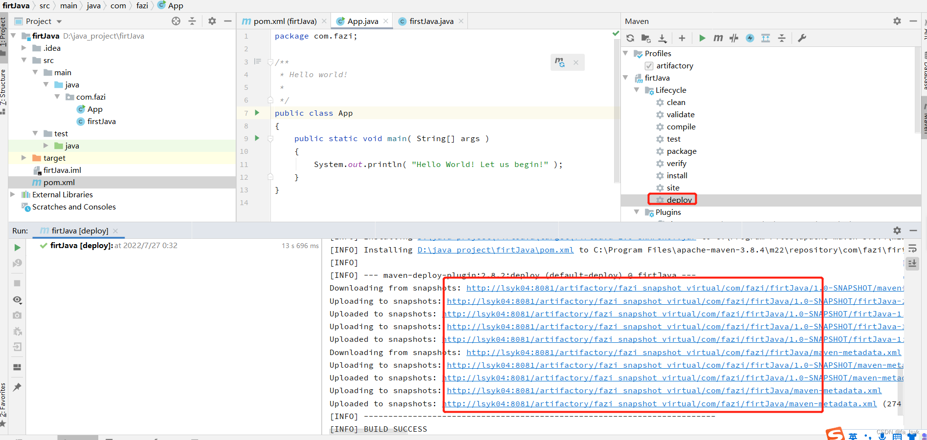Hide the Maven tool window
The height and width of the screenshot is (440, 927).
coord(913,21)
